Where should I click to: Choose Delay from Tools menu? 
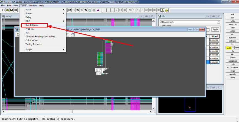(43, 17)
